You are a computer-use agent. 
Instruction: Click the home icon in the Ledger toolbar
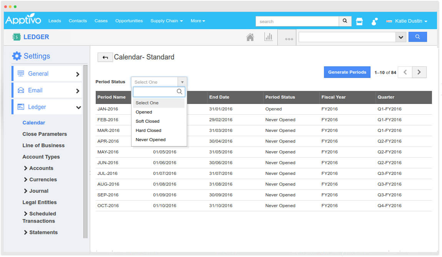250,37
